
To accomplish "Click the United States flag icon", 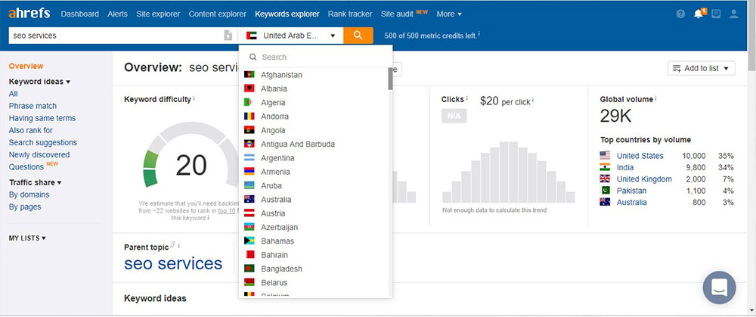I will [605, 155].
